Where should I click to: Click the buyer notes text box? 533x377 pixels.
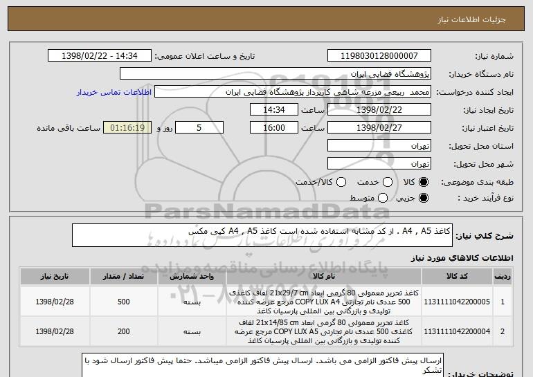click(262, 365)
